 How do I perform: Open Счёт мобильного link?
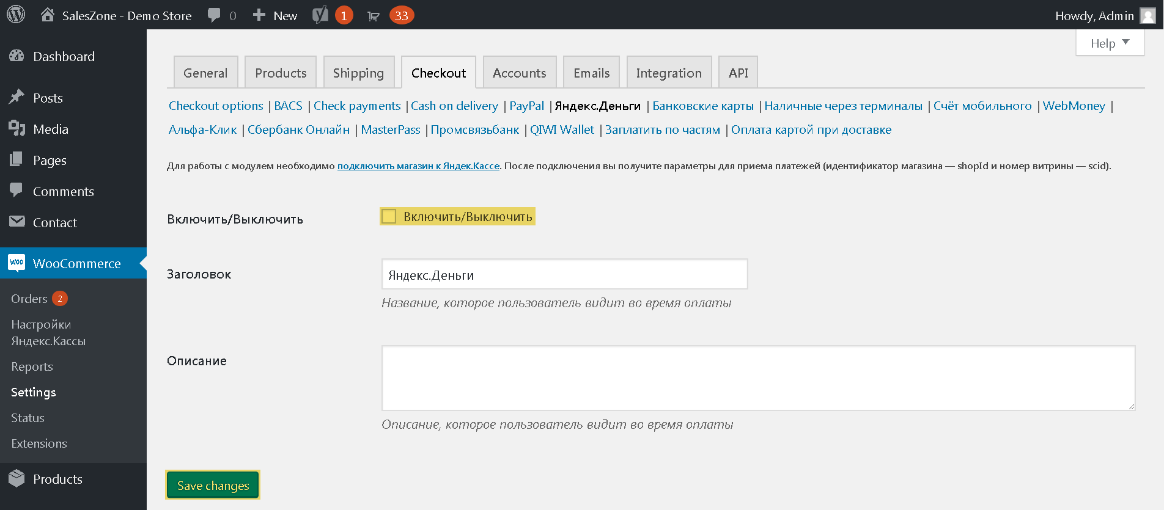982,106
